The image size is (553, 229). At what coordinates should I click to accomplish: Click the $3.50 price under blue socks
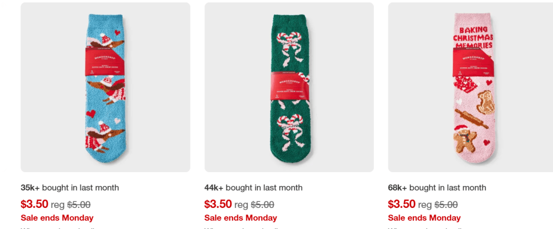click(34, 204)
